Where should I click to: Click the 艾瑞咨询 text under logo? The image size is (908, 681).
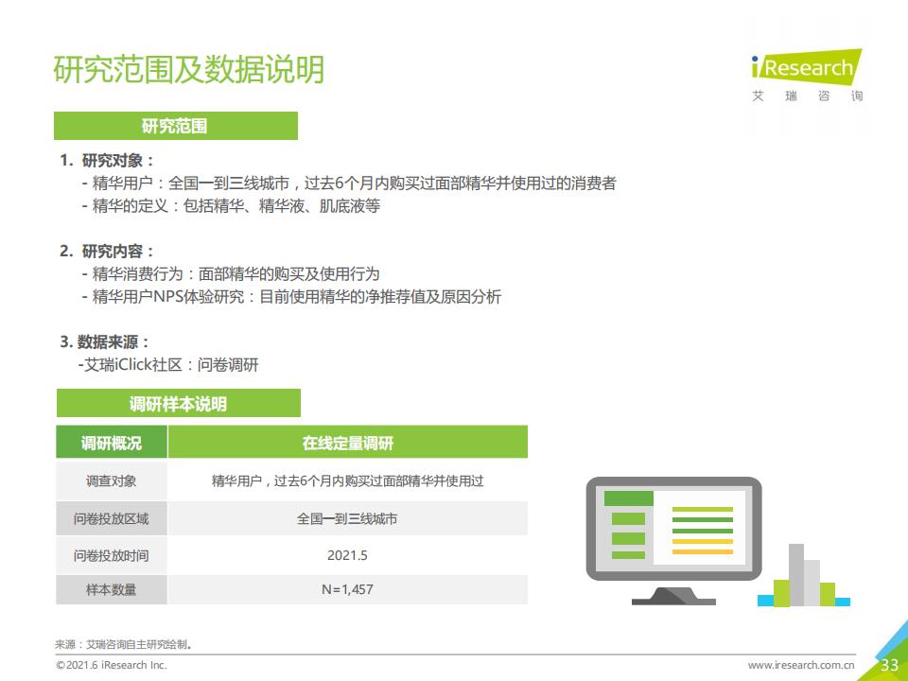(807, 96)
